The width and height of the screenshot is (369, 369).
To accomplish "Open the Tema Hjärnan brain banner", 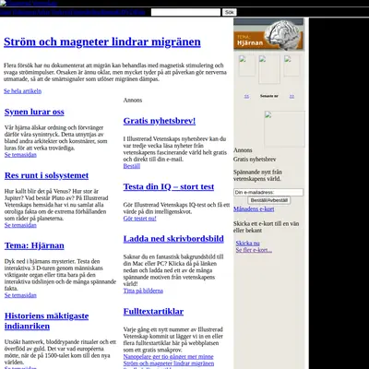I will tap(268, 34).
